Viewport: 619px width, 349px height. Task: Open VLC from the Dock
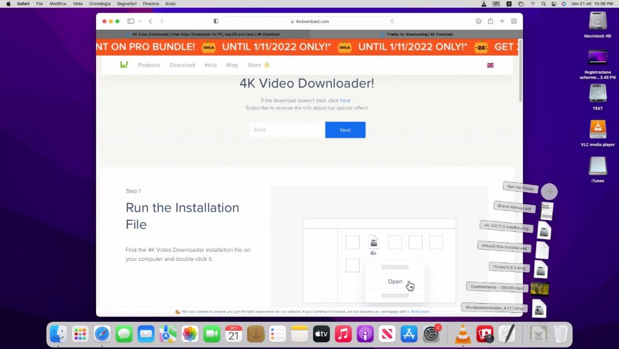[x=463, y=333]
